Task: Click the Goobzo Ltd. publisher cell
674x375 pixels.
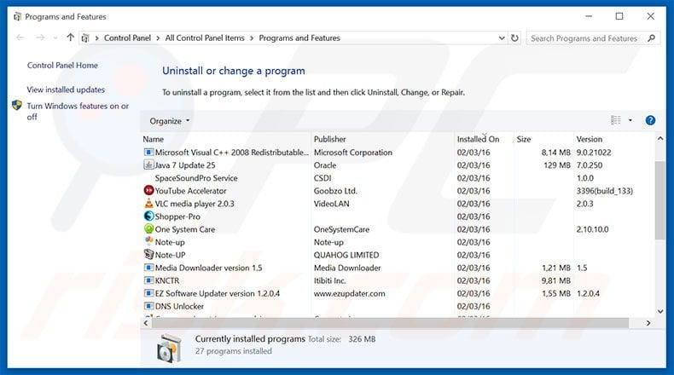Action: 335,191
